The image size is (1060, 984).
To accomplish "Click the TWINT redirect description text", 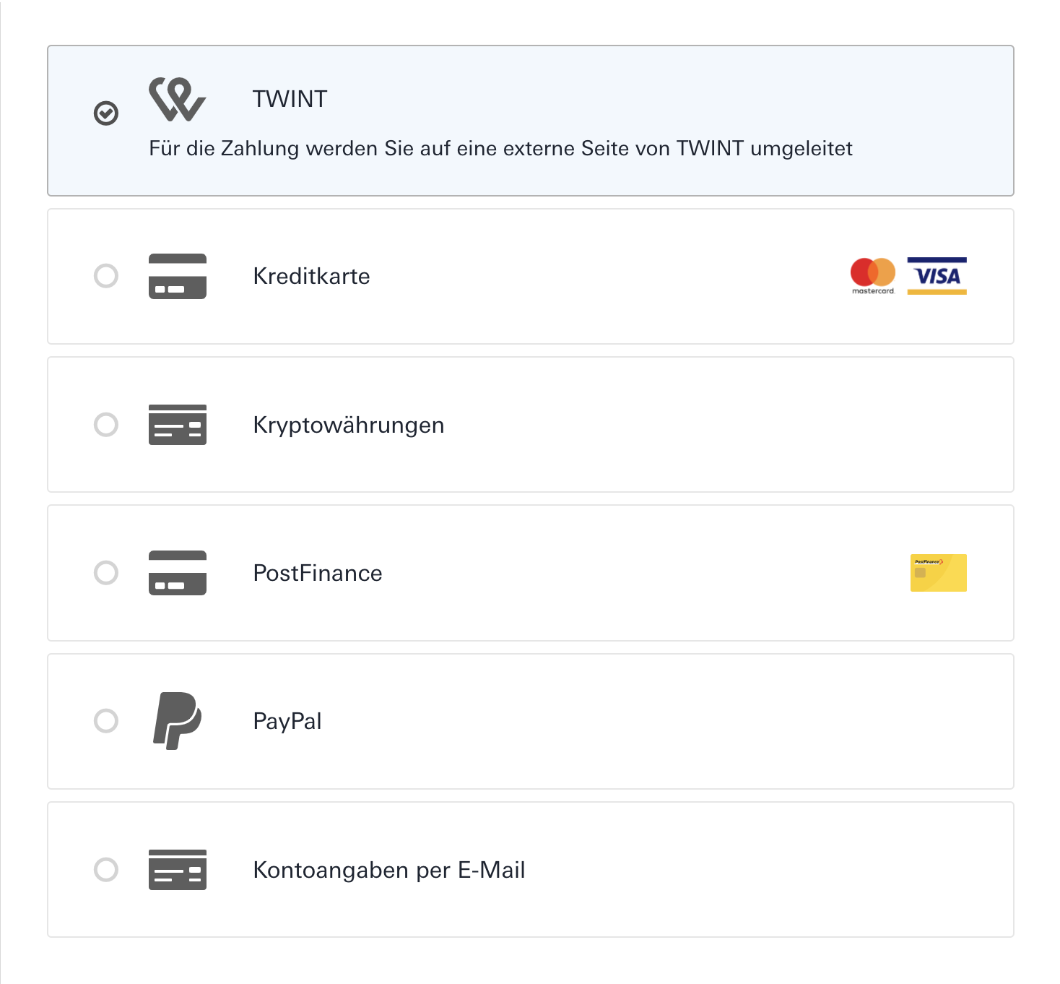I will click(x=501, y=149).
